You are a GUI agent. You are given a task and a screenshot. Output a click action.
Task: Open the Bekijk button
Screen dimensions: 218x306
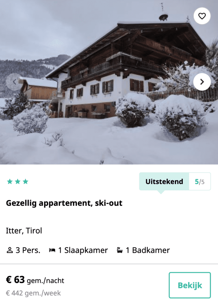(x=190, y=285)
